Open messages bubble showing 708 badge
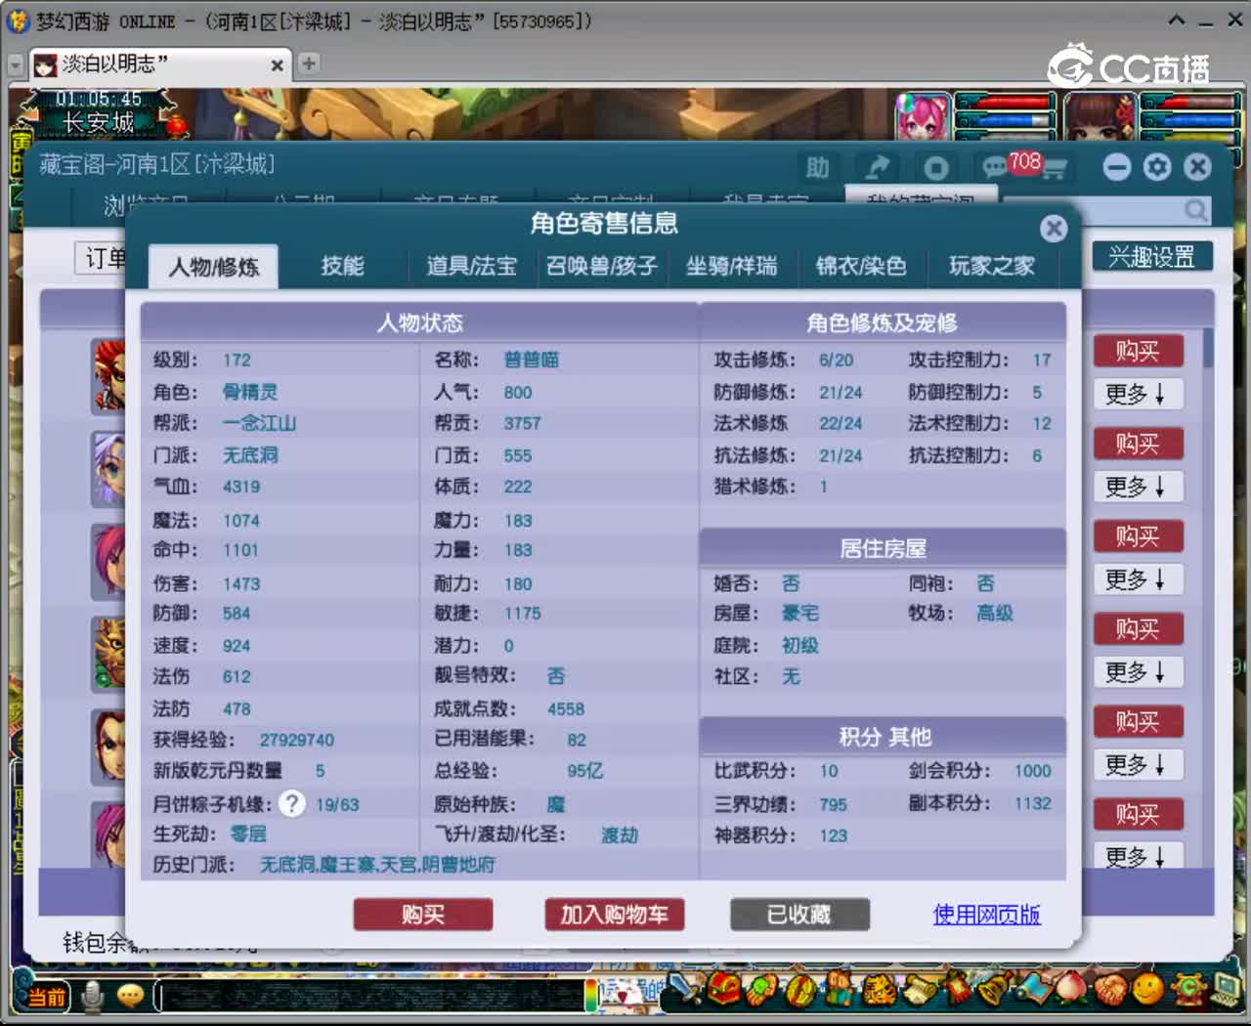This screenshot has height=1026, width=1251. click(996, 168)
